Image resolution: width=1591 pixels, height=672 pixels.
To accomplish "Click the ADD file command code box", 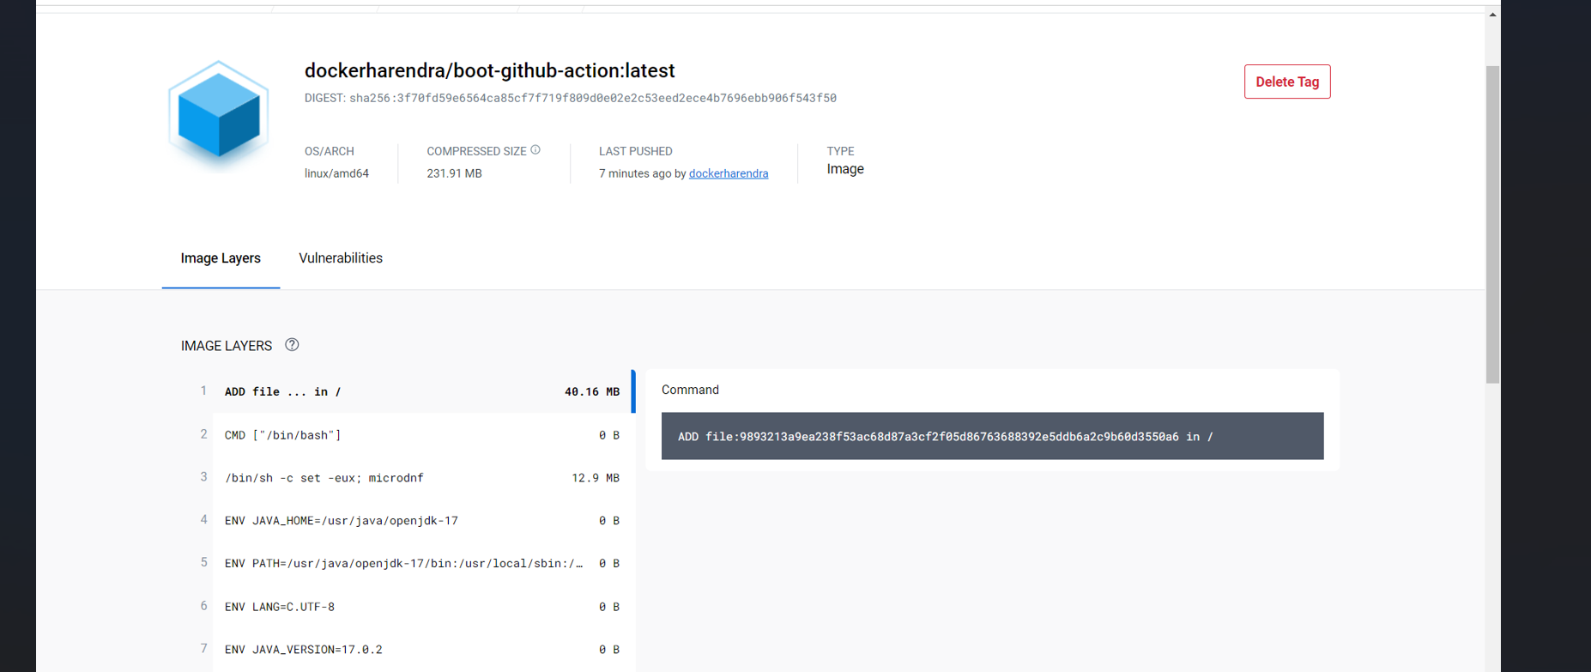I will pos(992,436).
